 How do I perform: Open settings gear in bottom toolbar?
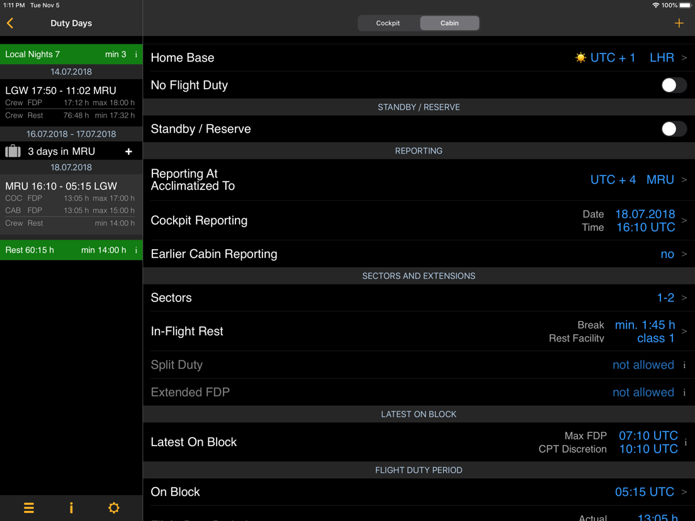114,508
